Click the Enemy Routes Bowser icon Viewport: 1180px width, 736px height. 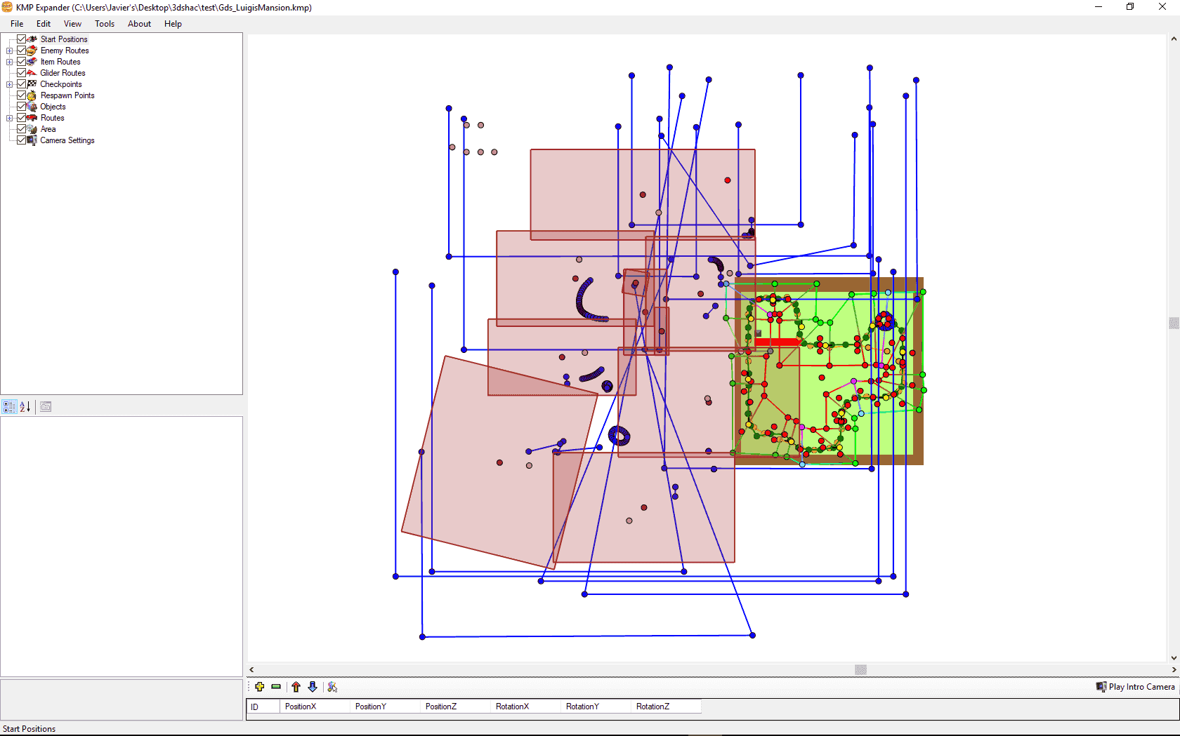[32, 51]
